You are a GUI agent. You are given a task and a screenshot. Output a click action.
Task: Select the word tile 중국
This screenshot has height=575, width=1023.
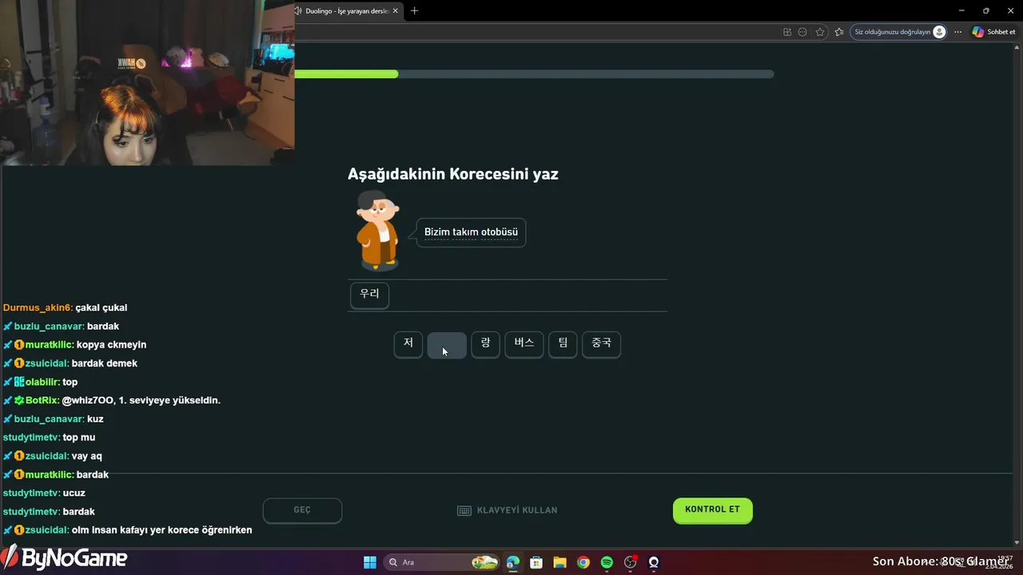click(x=601, y=344)
